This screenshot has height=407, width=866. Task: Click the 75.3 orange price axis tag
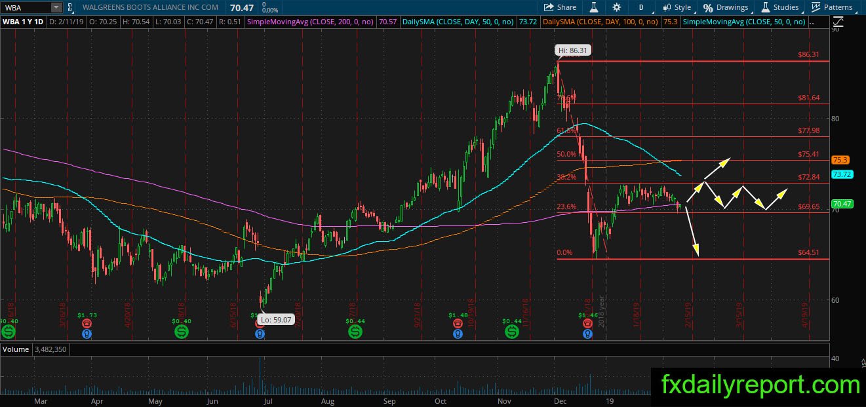click(x=840, y=160)
